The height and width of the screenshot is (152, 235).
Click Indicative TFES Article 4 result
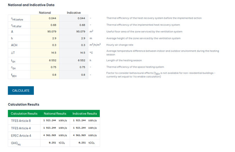pyautogui.click(x=79, y=128)
